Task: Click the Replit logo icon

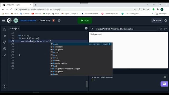Action: pos(9,21)
